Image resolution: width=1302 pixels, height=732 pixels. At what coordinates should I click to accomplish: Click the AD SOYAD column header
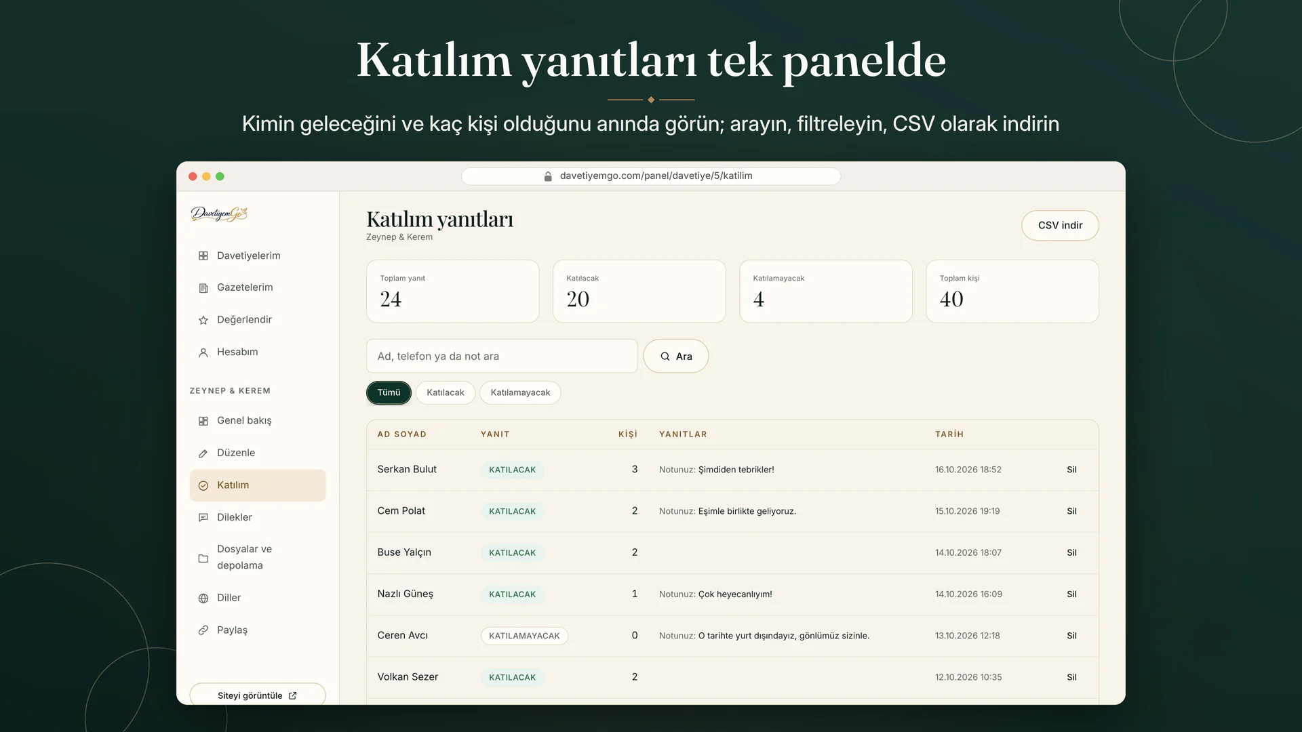(x=401, y=434)
